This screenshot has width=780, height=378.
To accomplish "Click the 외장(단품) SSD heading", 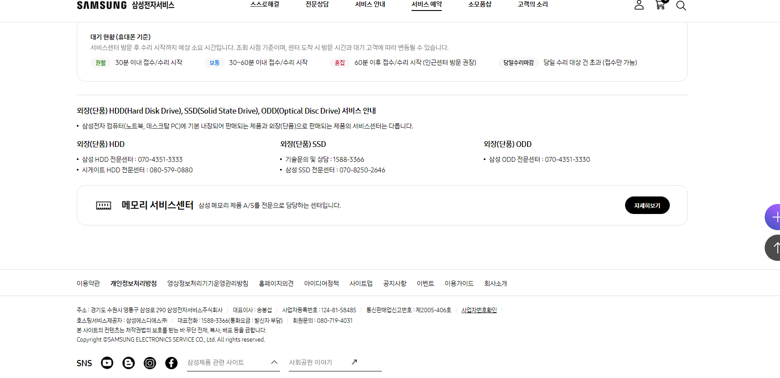I will (x=303, y=144).
